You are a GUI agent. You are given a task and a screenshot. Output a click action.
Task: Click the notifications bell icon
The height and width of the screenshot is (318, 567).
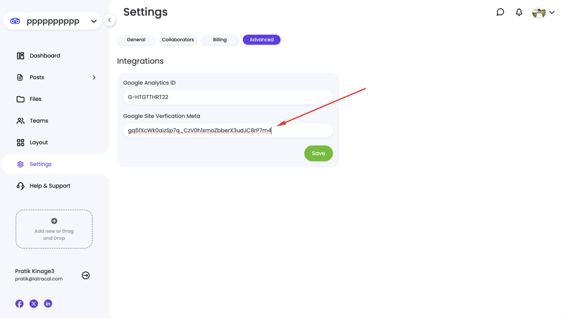[519, 12]
